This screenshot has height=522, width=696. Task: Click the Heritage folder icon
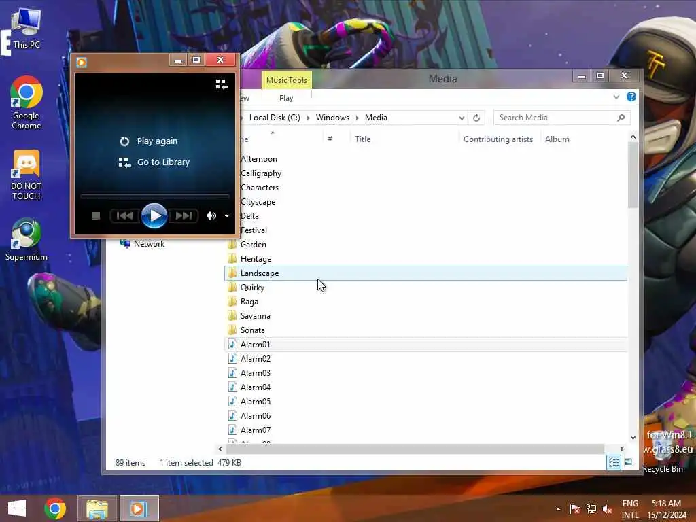pos(232,258)
